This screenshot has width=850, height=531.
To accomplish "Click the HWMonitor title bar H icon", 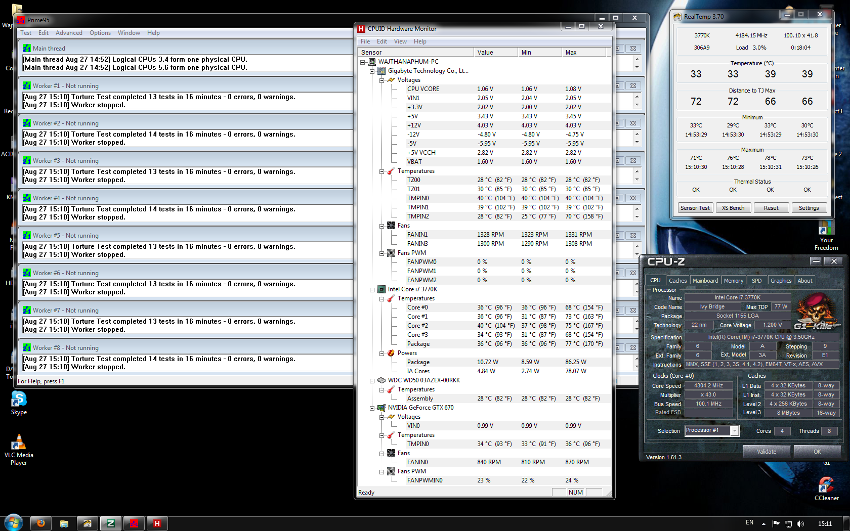I will click(361, 29).
